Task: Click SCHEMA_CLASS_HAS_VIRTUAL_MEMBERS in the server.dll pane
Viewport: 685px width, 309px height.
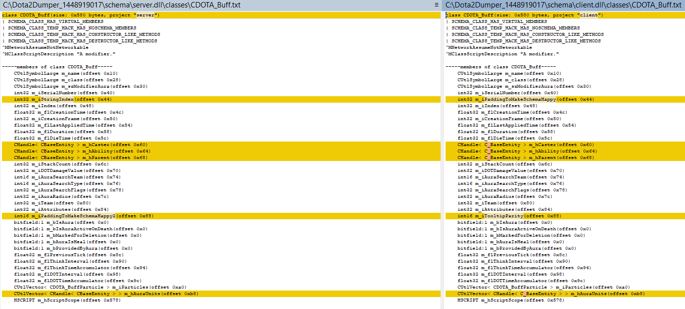Action: (x=56, y=21)
